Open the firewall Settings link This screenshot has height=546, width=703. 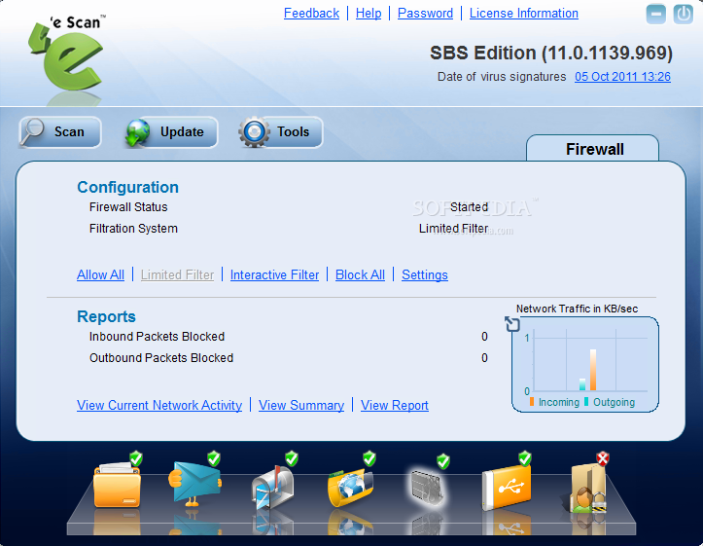click(425, 274)
